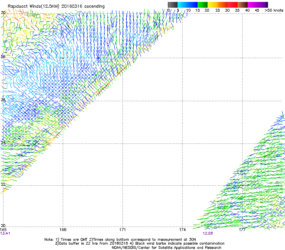Image resolution: width=285 pixels, height=250 pixels.
Task: Click the cyan-blue 5-15 knots color band
Action: (188, 5)
